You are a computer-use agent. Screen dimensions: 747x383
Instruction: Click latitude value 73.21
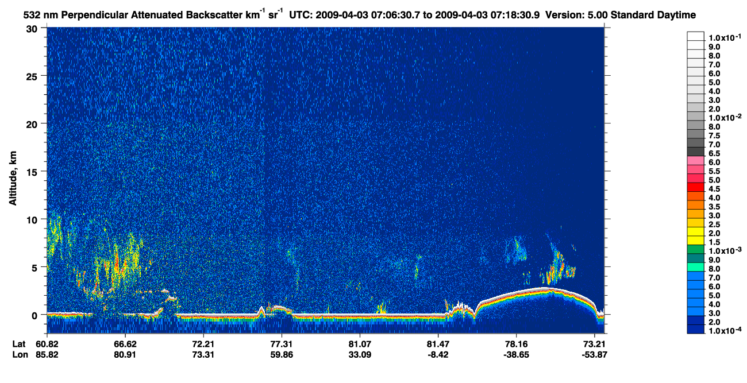[x=594, y=344]
